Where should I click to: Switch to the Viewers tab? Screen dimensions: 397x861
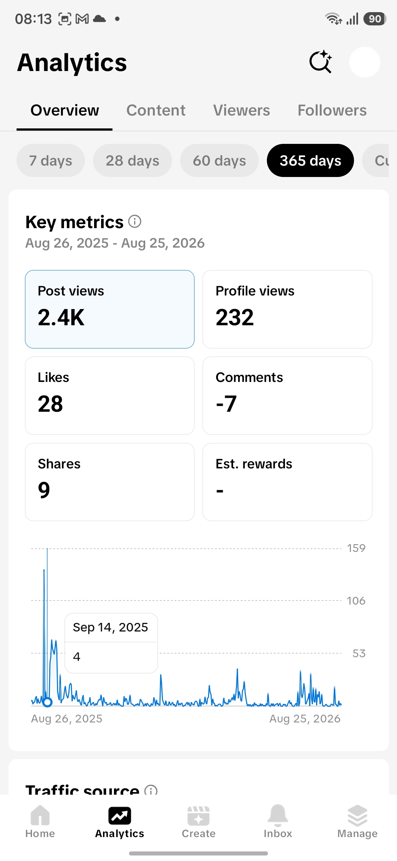(242, 110)
